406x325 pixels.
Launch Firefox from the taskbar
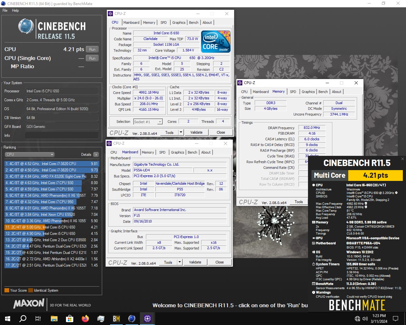[85, 318]
